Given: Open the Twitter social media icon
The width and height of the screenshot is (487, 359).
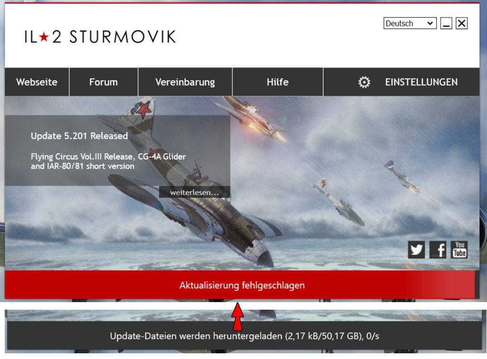Looking at the screenshot, I should pos(416,250).
